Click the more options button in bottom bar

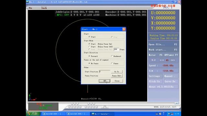tap(177, 103)
